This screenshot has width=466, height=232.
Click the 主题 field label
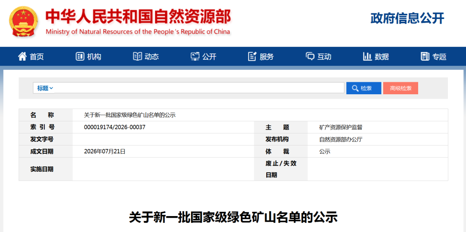(x=277, y=127)
